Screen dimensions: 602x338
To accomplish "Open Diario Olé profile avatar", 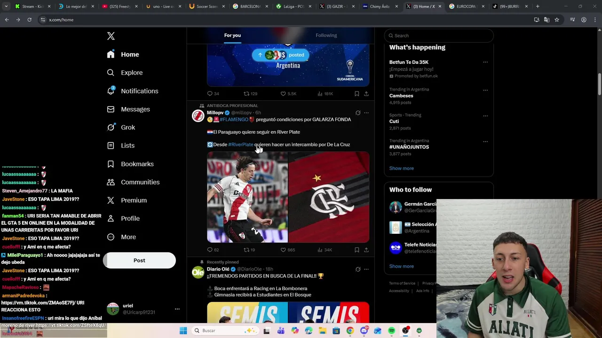I will click(198, 272).
